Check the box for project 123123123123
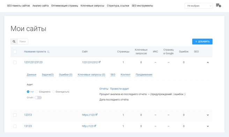This screenshot has width=229, height=137. (15, 63)
